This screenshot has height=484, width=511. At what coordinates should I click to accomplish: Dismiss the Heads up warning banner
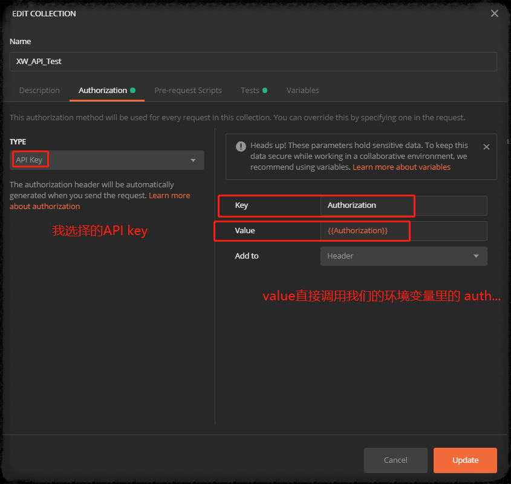click(486, 147)
